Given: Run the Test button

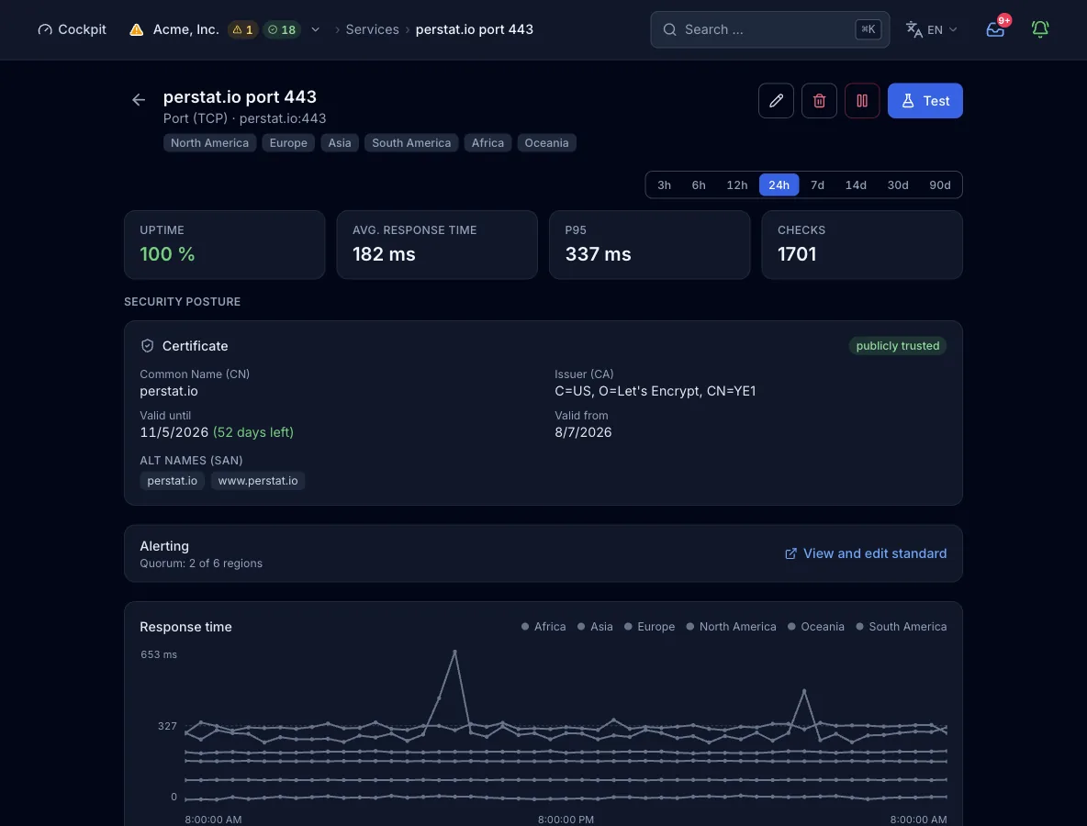Looking at the screenshot, I should point(925,100).
